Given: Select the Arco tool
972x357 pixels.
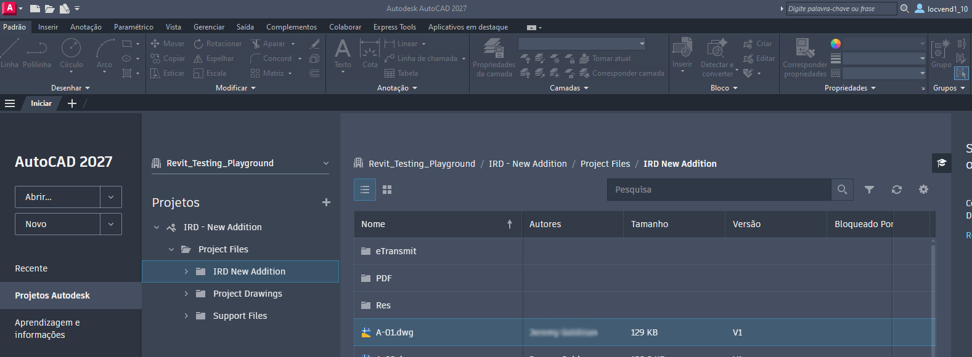Looking at the screenshot, I should (105, 54).
